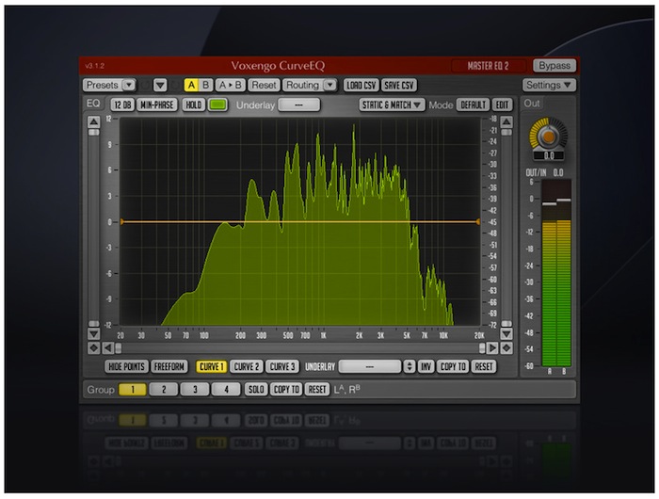Click left vertical scroll down arrow
This screenshot has width=659, height=499.
(x=94, y=334)
